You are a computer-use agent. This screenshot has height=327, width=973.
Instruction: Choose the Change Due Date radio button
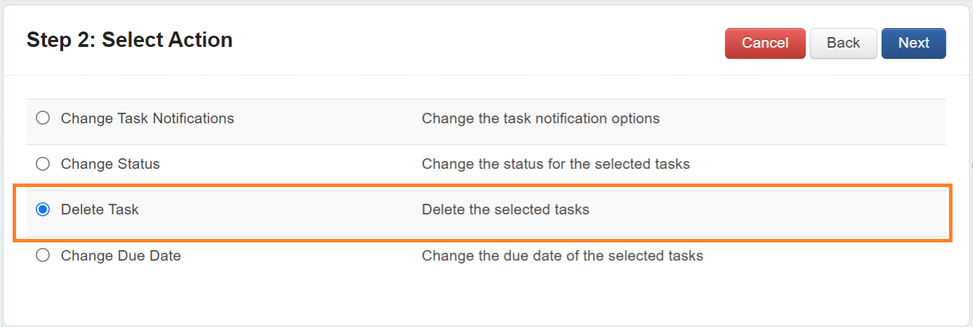click(x=43, y=256)
